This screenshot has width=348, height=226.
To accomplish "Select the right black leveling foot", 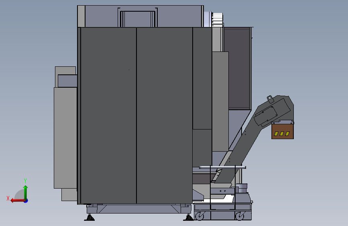I will coord(188,218).
